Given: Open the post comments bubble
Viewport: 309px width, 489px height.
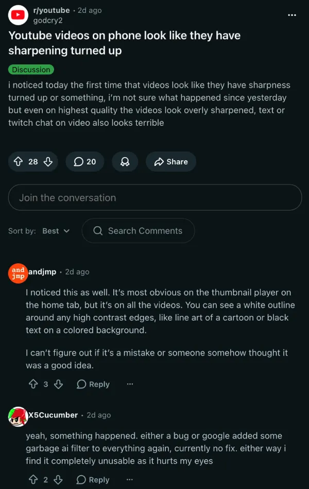Looking at the screenshot, I should [85, 162].
